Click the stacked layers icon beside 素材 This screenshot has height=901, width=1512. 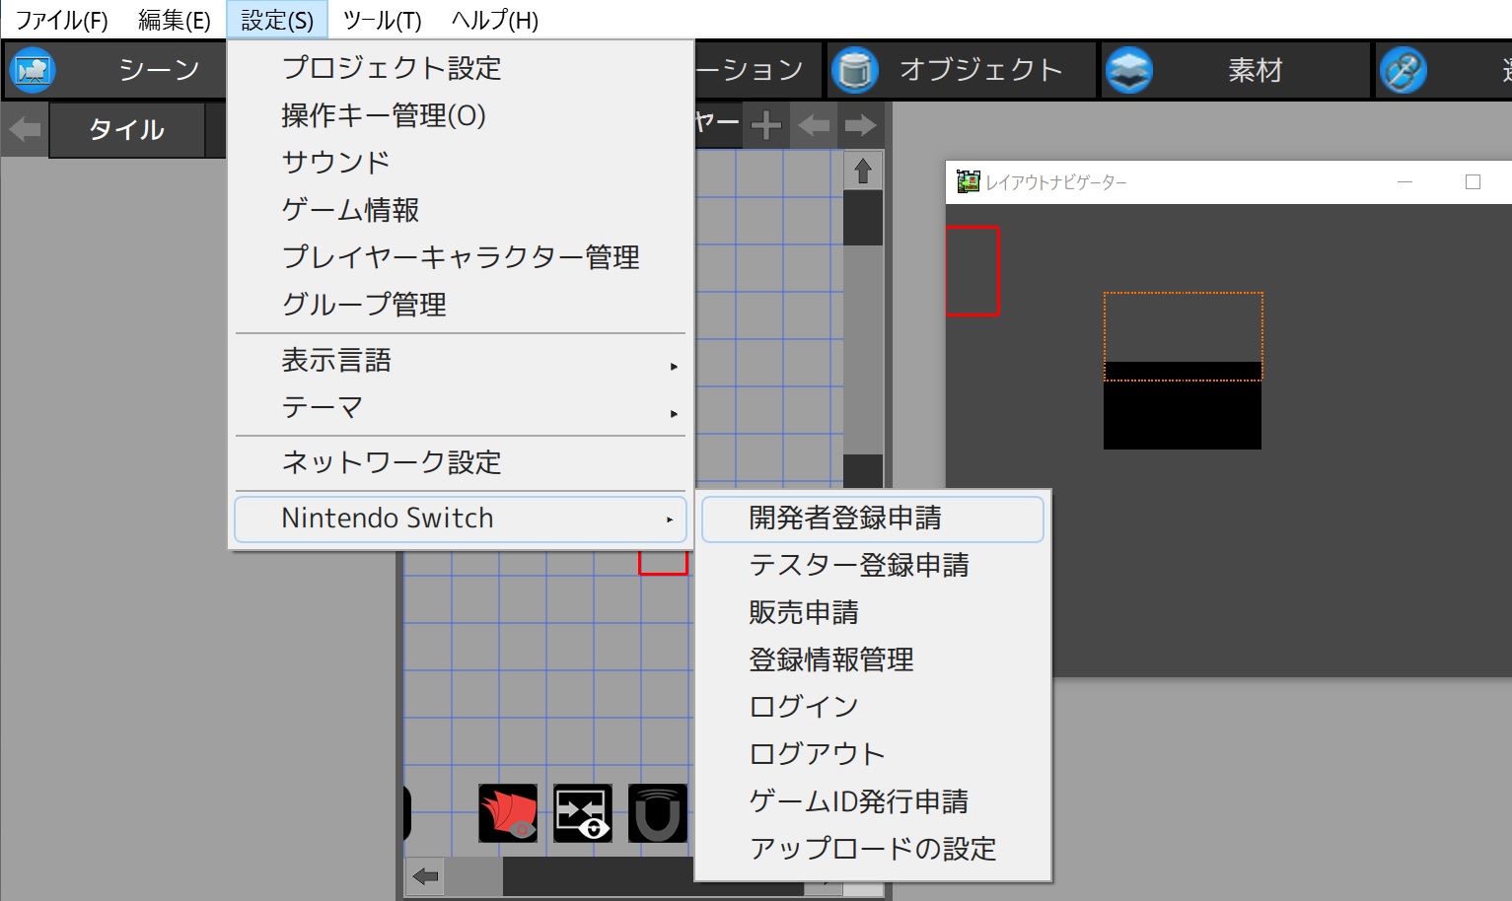point(1129,70)
